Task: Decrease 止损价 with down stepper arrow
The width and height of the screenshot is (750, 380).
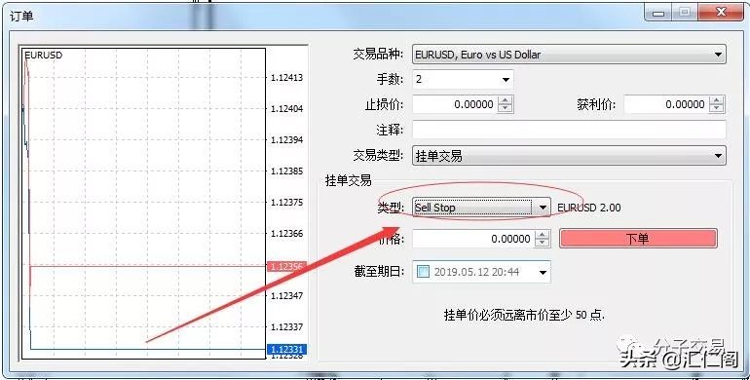Action: pyautogui.click(x=506, y=108)
